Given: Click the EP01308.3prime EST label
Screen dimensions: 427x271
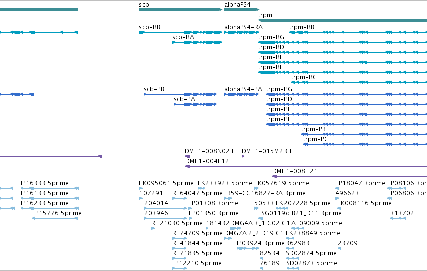Looking at the screenshot, I should pyautogui.click(x=213, y=203).
